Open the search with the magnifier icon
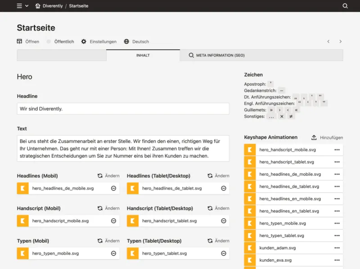Image resolution: width=360 pixels, height=269 pixels. [x=345, y=6]
